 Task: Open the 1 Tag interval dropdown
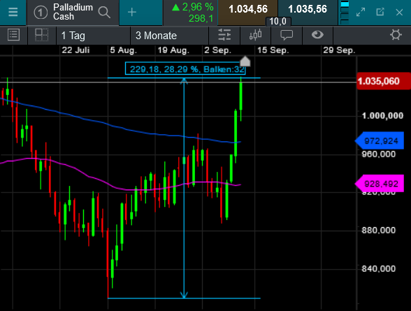pos(93,36)
